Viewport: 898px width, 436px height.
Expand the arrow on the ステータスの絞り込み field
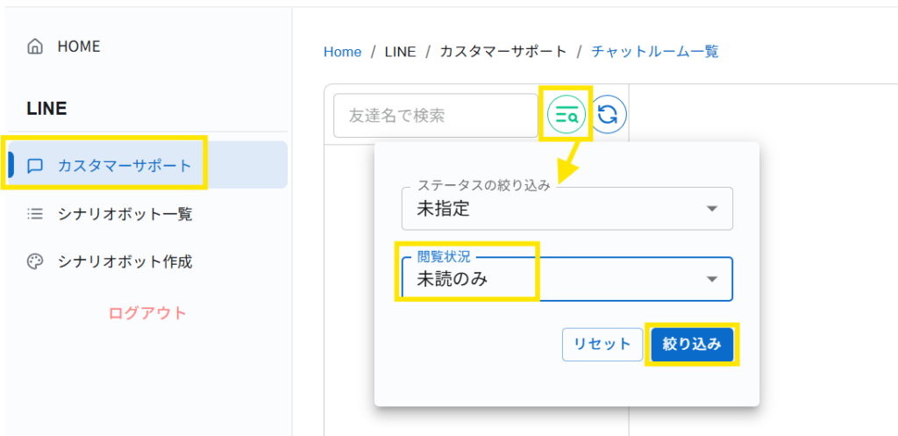click(x=712, y=209)
